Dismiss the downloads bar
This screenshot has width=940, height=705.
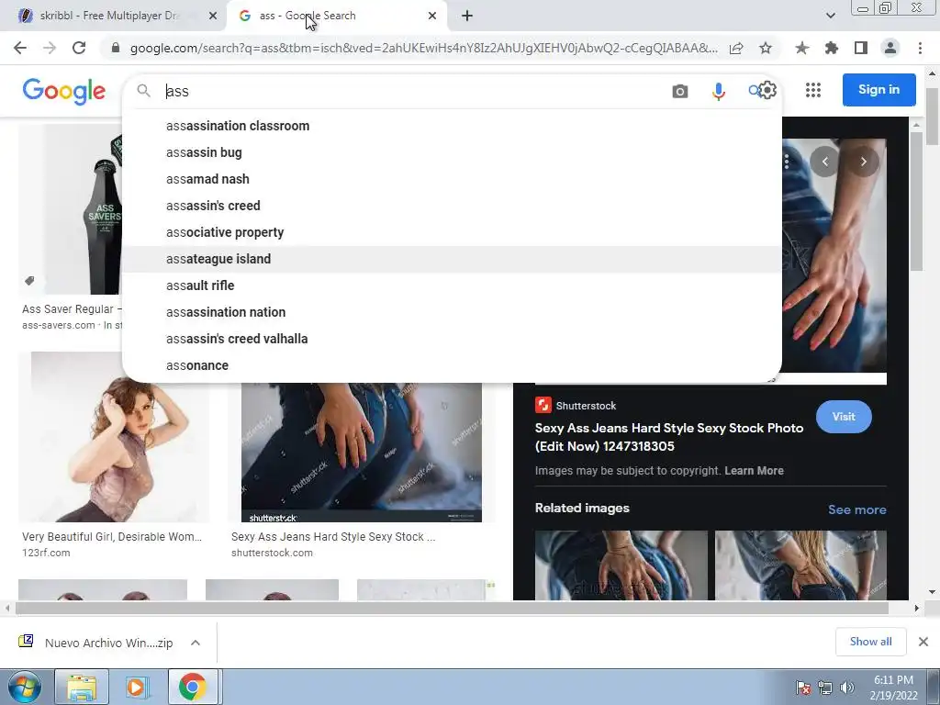(x=923, y=642)
